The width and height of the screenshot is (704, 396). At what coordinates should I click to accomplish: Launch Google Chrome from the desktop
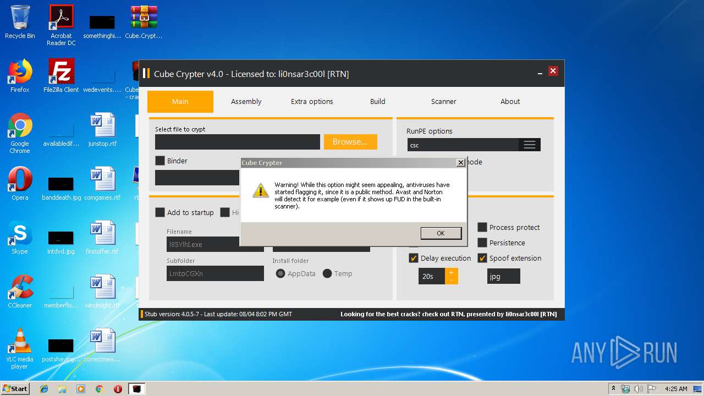[x=20, y=133]
